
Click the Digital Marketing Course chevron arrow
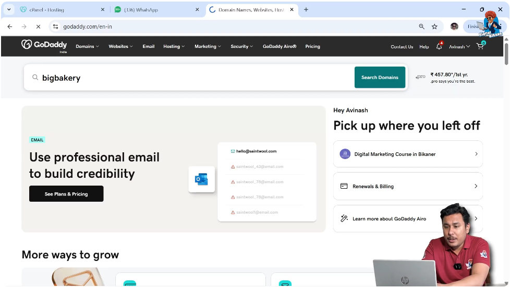tap(476, 154)
